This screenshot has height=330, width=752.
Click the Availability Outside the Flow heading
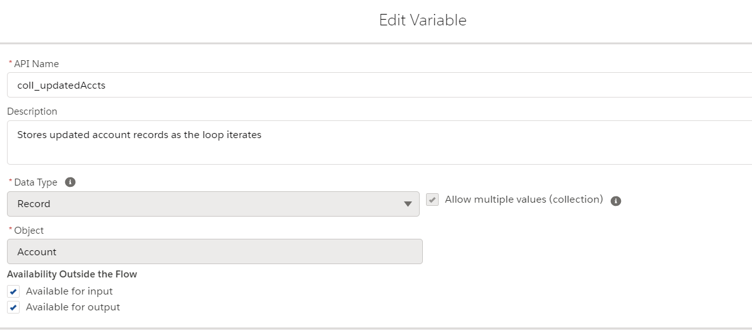(72, 274)
